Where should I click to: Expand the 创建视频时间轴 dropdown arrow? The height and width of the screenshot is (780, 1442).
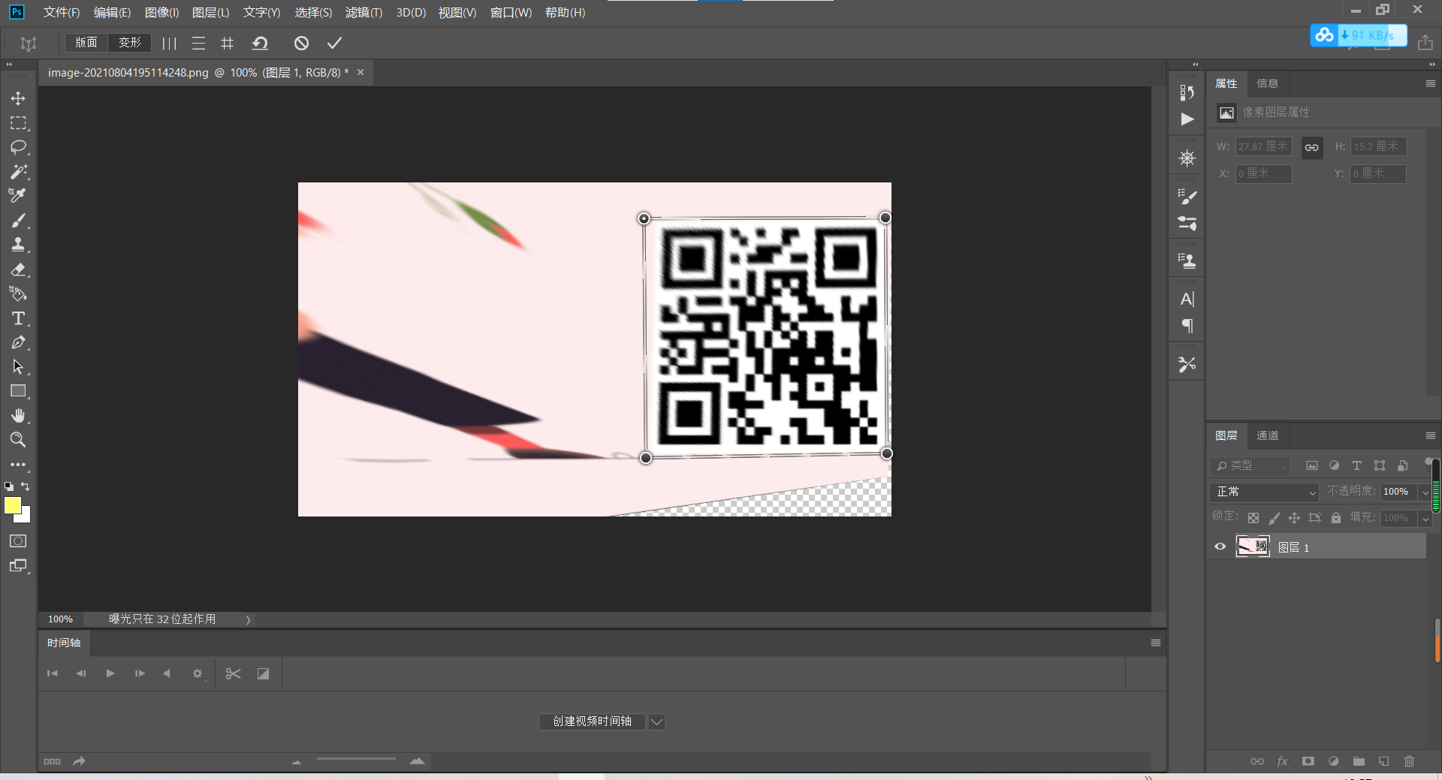click(656, 721)
